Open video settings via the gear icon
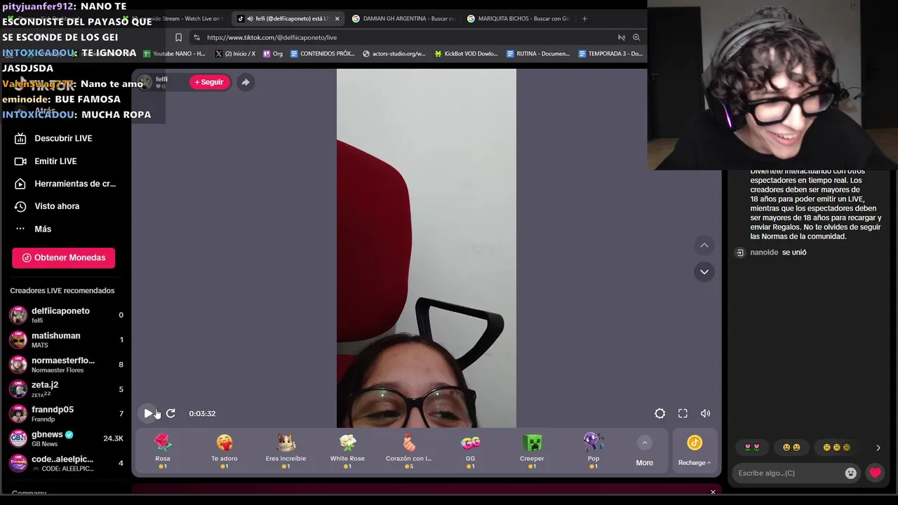Screen dimensions: 898x505 coord(660,414)
